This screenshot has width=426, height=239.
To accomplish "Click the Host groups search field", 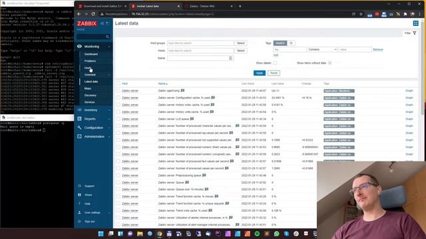I will 200,43.
